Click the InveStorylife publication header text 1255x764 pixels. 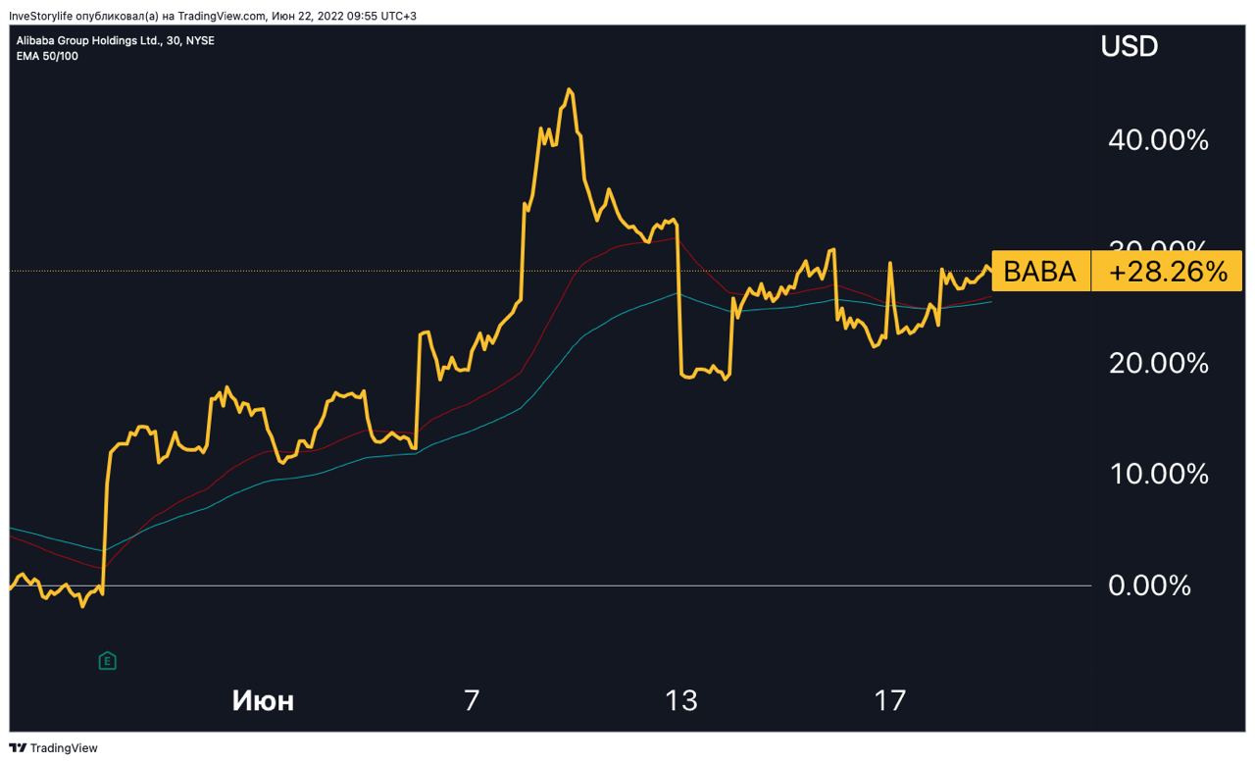(x=213, y=16)
